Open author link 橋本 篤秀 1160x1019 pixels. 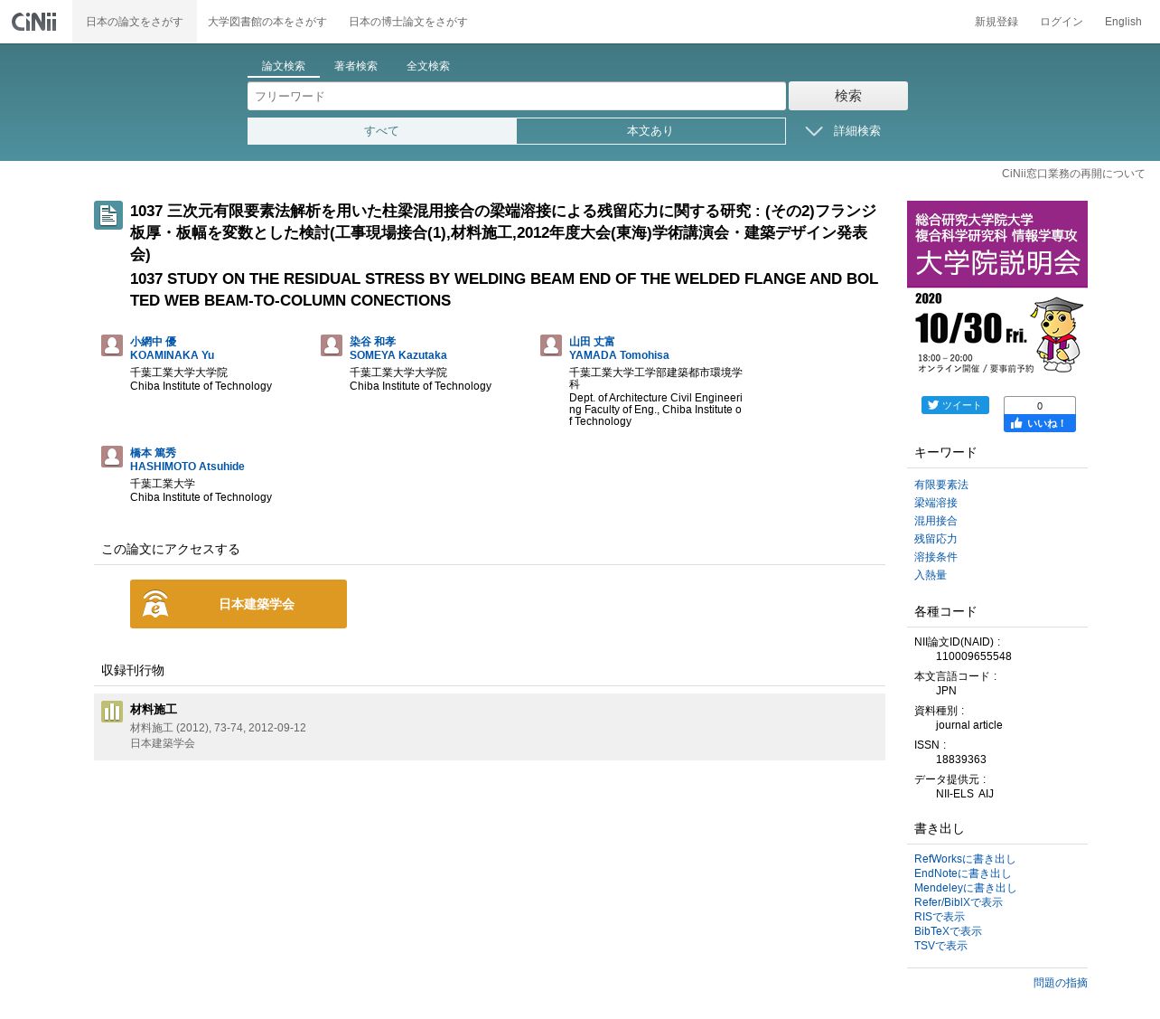click(x=154, y=453)
